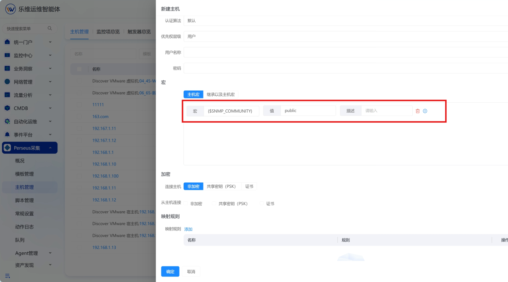Click the 统一门户 sidebar icon
This screenshot has width=508, height=282.
7,42
